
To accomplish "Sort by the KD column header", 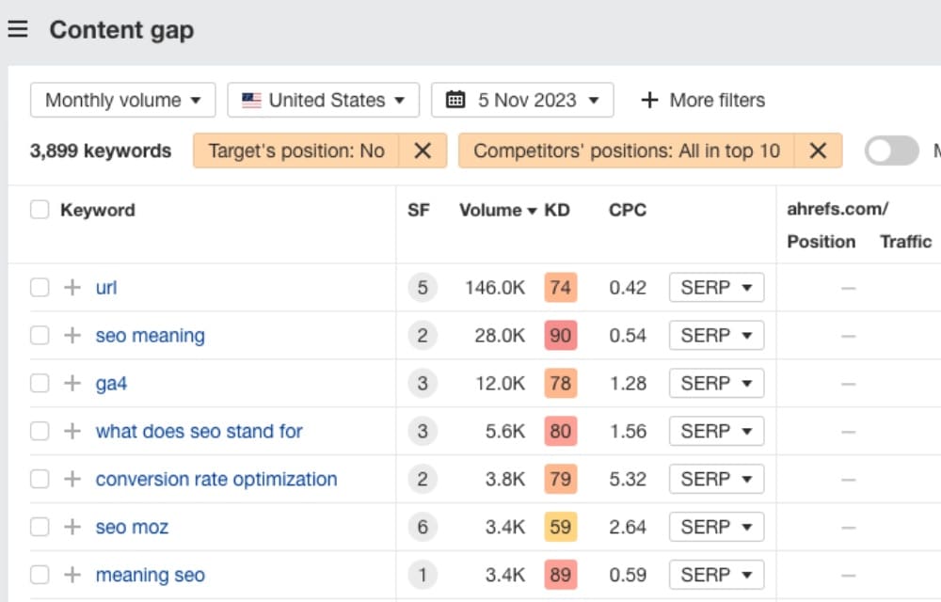I will point(557,210).
